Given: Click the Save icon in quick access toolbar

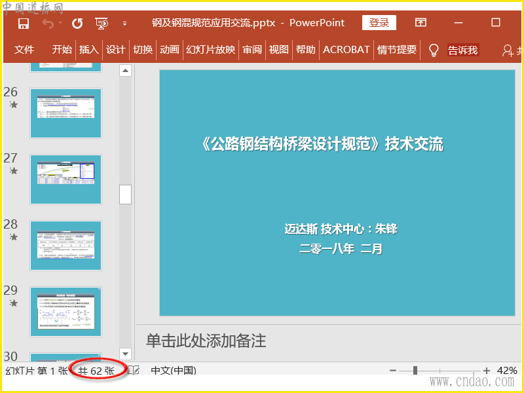Looking at the screenshot, I should click(24, 24).
